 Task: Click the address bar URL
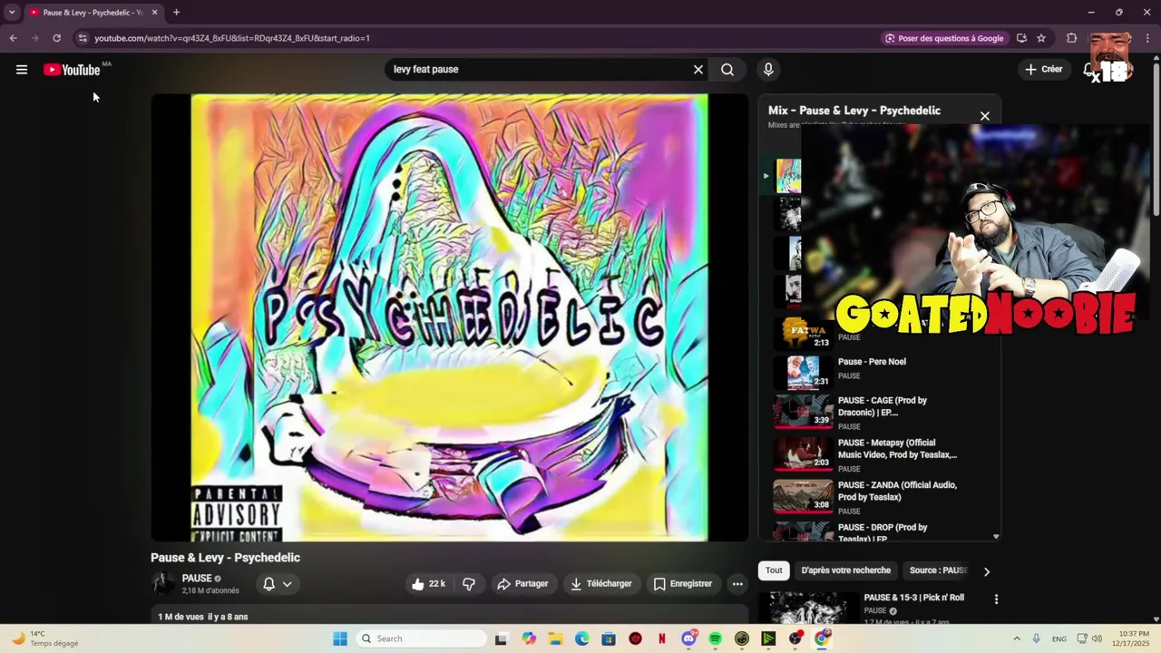pos(232,38)
